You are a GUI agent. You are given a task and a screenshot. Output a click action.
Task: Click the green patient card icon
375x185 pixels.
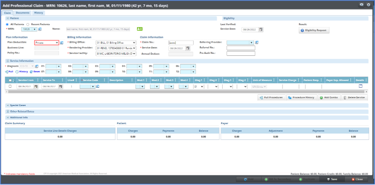point(140,29)
